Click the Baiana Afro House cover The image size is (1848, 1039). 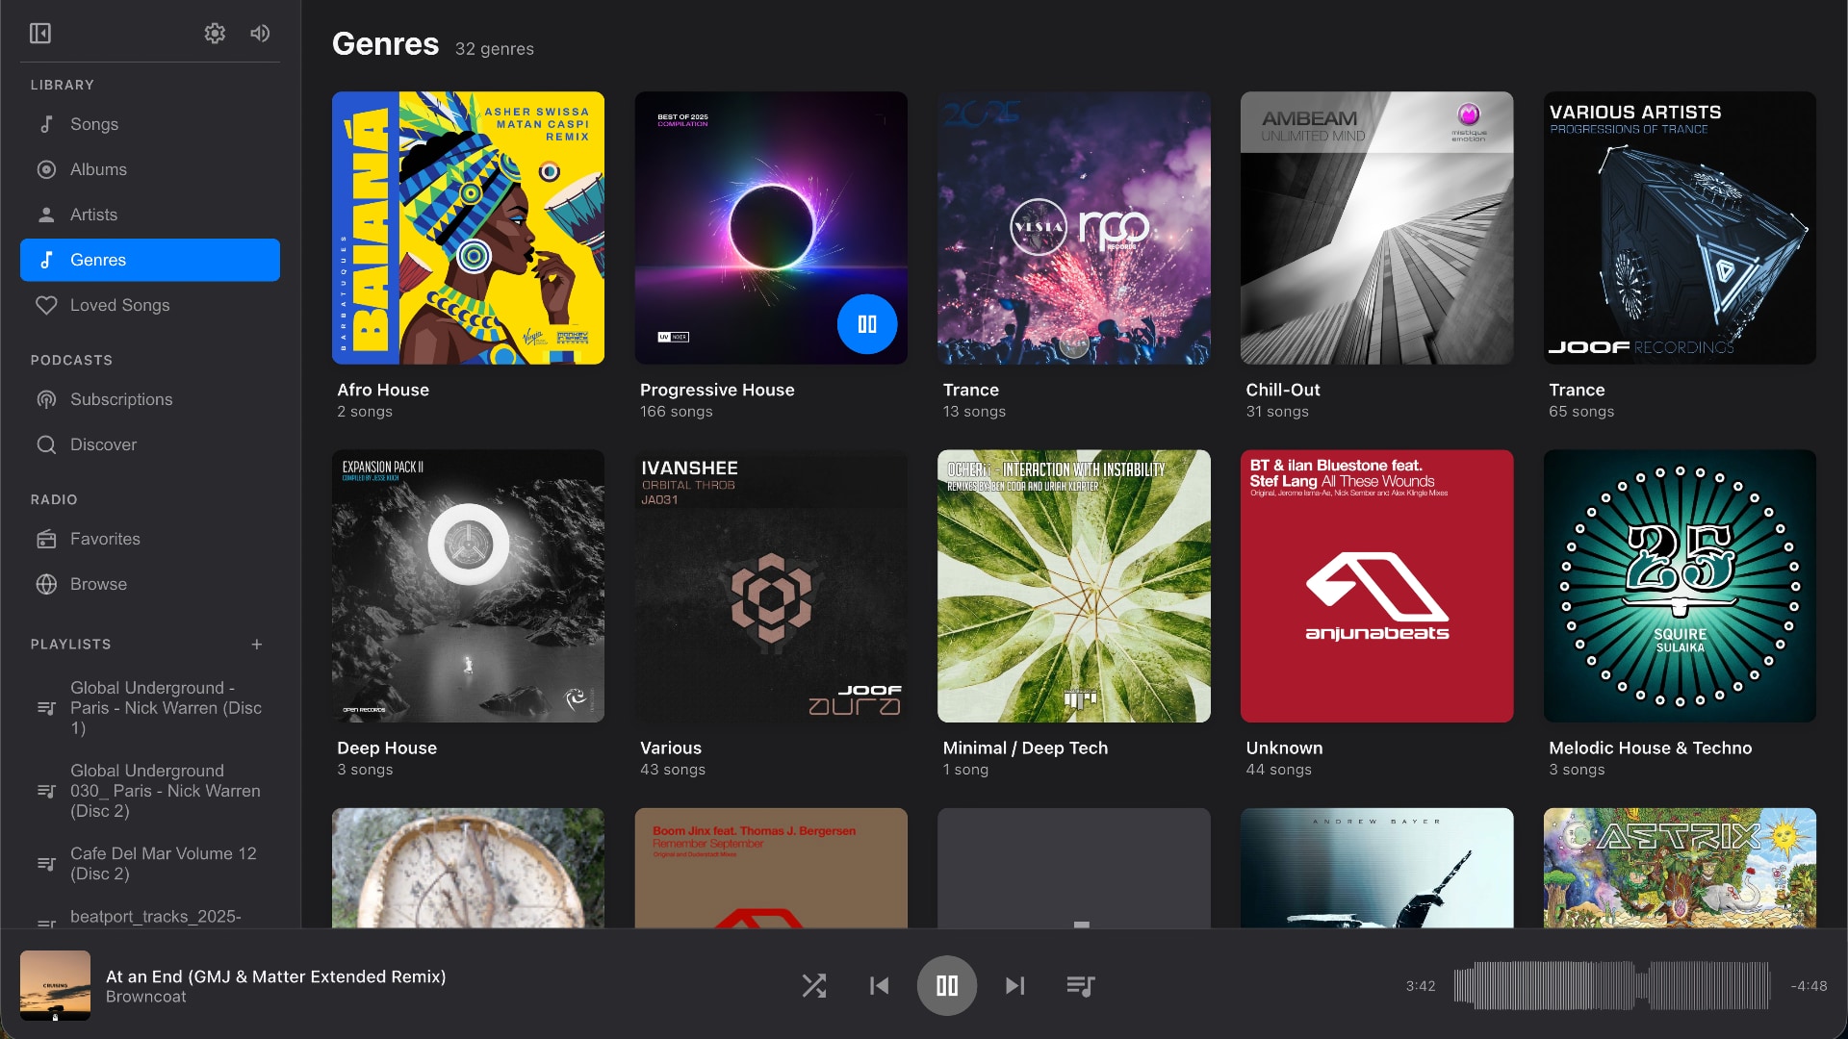pos(468,228)
